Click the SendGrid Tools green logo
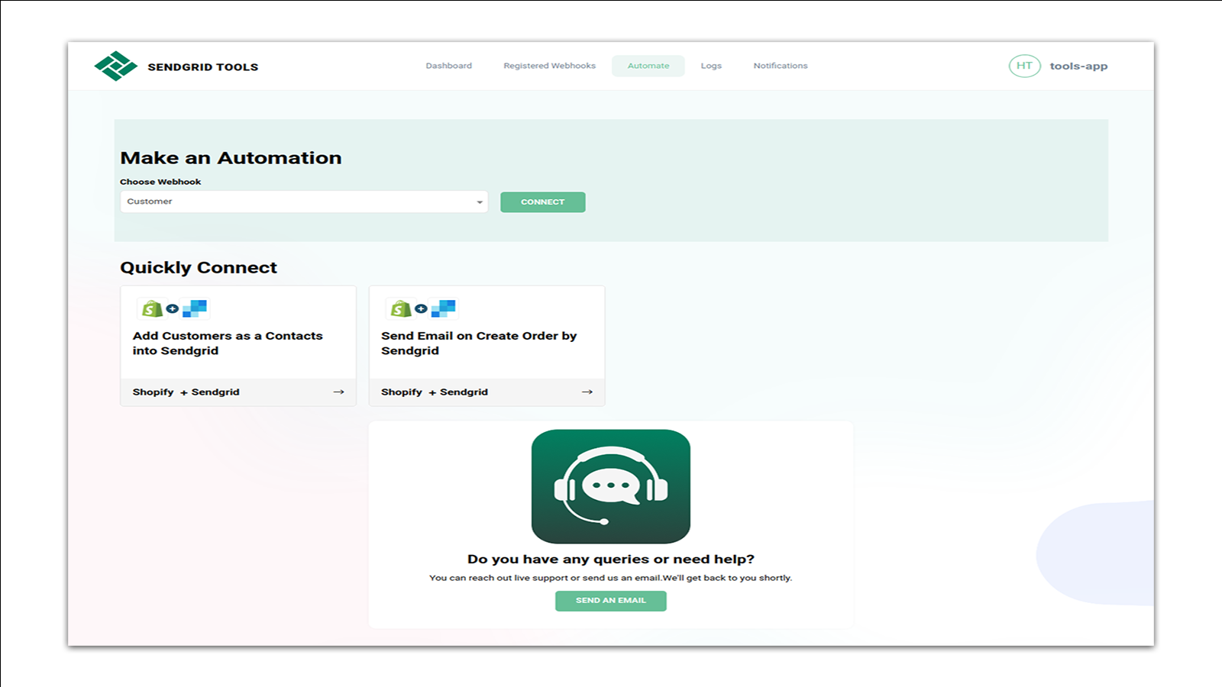 pos(115,66)
